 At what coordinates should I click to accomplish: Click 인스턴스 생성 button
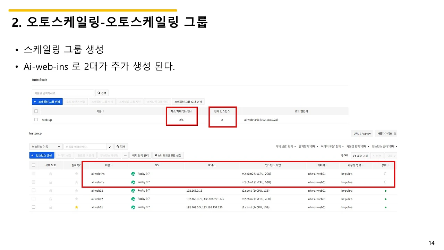point(42,155)
